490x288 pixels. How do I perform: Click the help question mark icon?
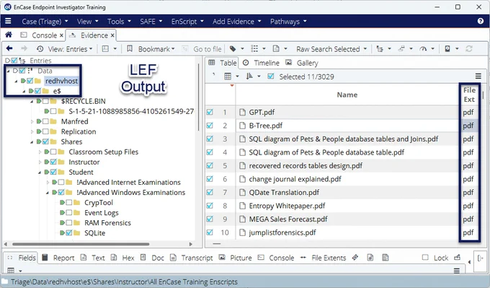pyautogui.click(x=481, y=21)
